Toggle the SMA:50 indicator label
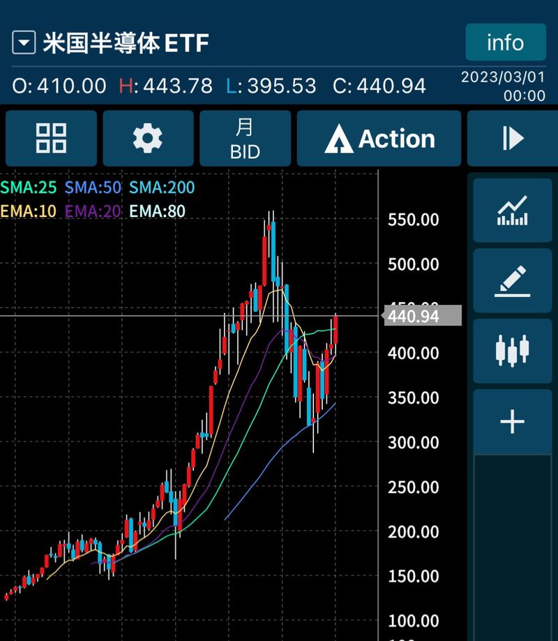Screen dimensions: 558x641 [93, 188]
